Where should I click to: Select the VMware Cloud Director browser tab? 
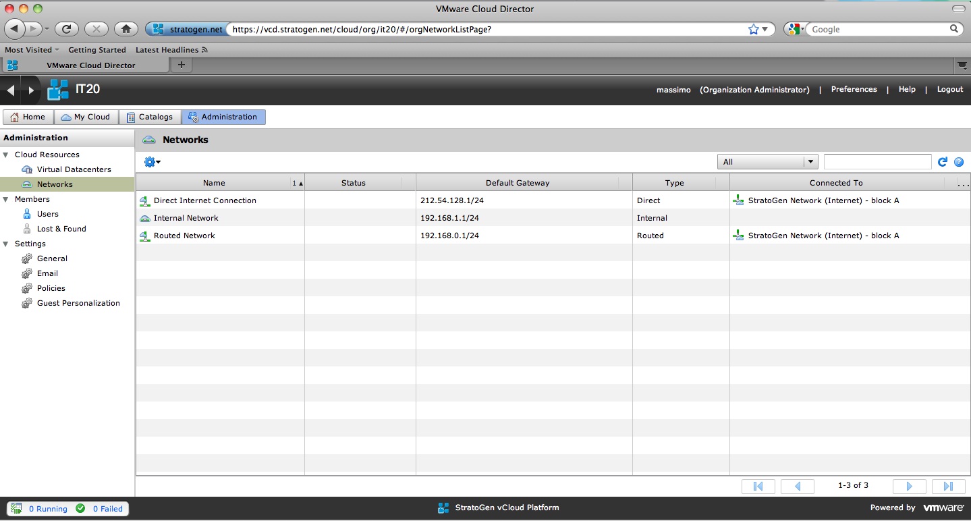[84, 65]
